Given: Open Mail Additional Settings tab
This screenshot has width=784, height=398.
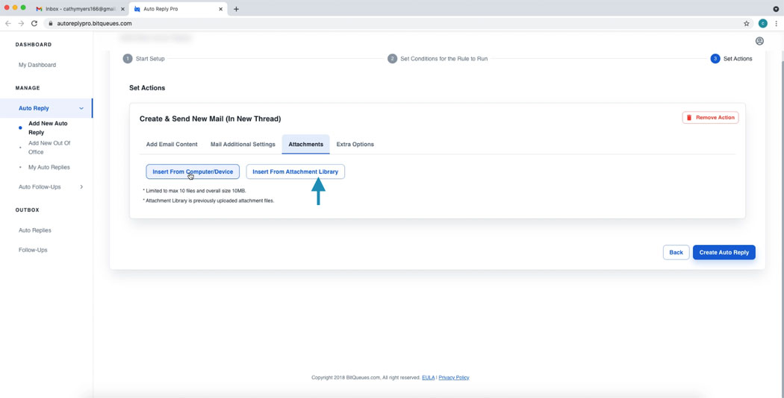Looking at the screenshot, I should [x=243, y=145].
